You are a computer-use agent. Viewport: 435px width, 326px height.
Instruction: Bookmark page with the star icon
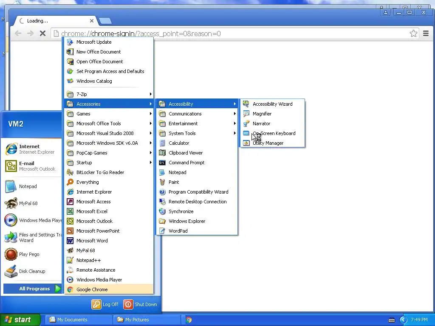pyautogui.click(x=413, y=34)
